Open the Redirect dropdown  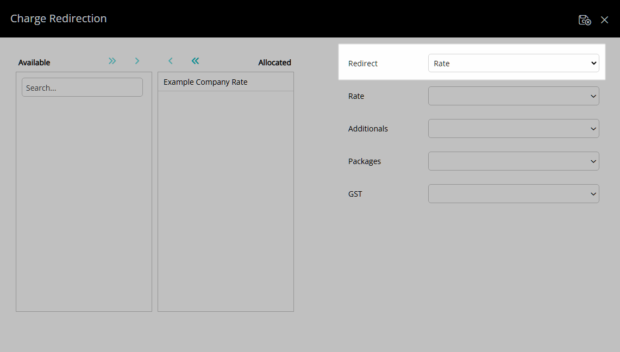pyautogui.click(x=513, y=63)
